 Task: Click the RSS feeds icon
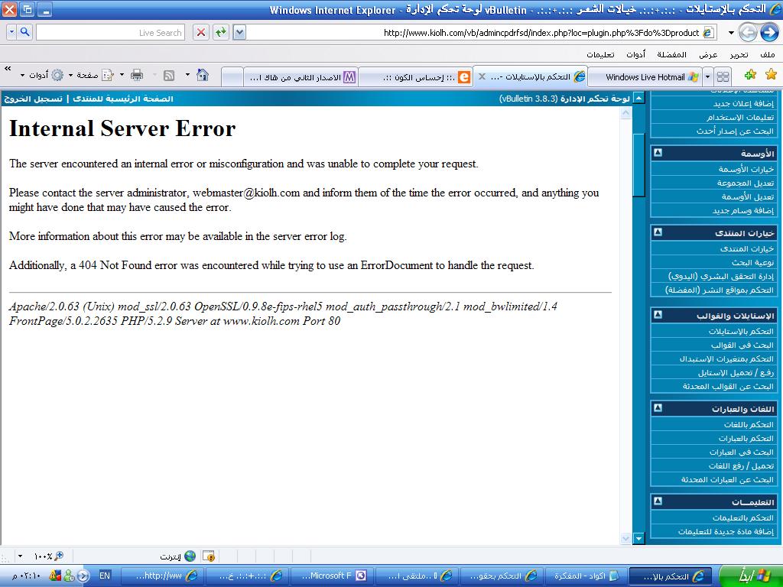pos(169,76)
